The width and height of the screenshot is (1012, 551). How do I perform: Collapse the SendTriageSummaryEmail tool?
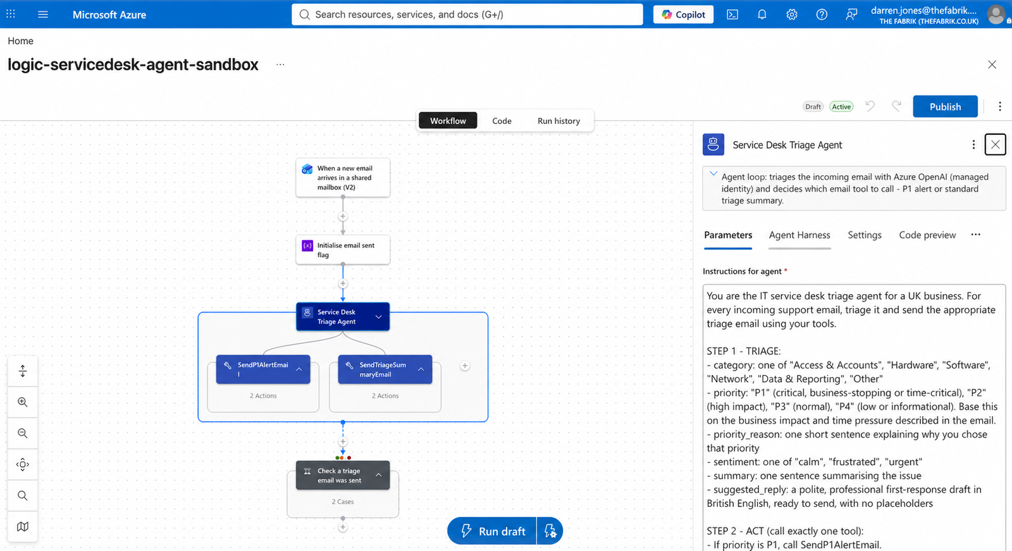tap(421, 369)
